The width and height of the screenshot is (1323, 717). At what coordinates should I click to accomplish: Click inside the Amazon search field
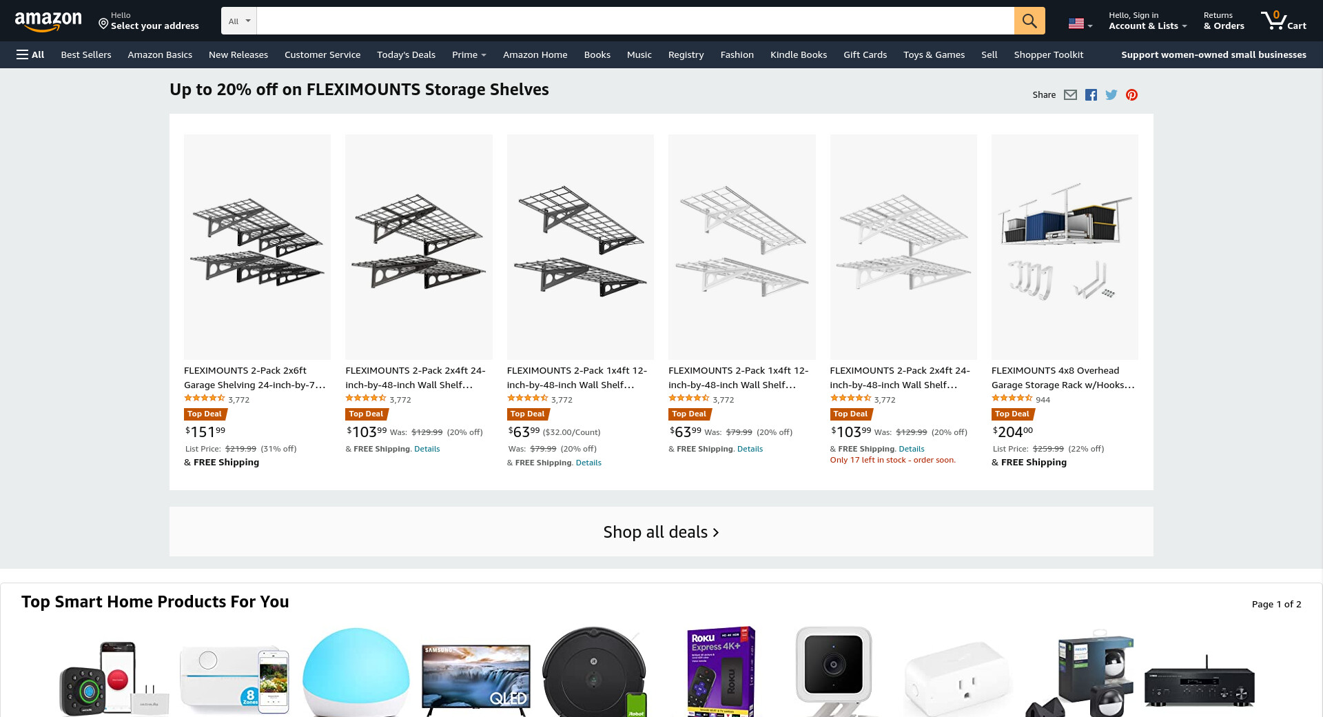coord(635,21)
